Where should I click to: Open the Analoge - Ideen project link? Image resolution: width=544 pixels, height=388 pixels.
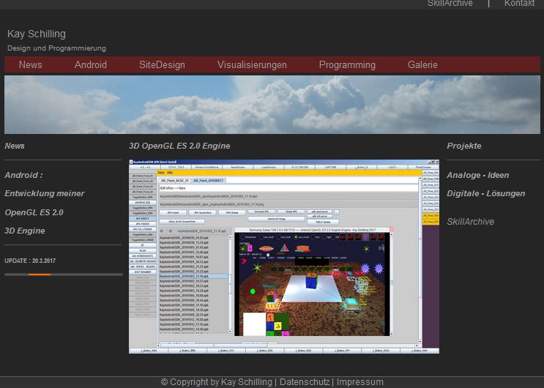(477, 175)
